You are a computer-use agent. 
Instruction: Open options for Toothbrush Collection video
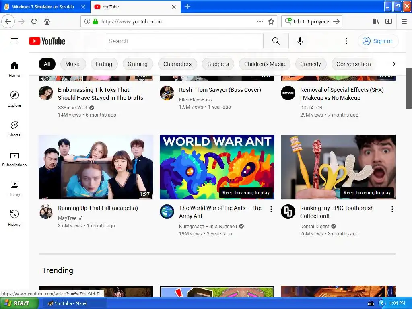(392, 209)
